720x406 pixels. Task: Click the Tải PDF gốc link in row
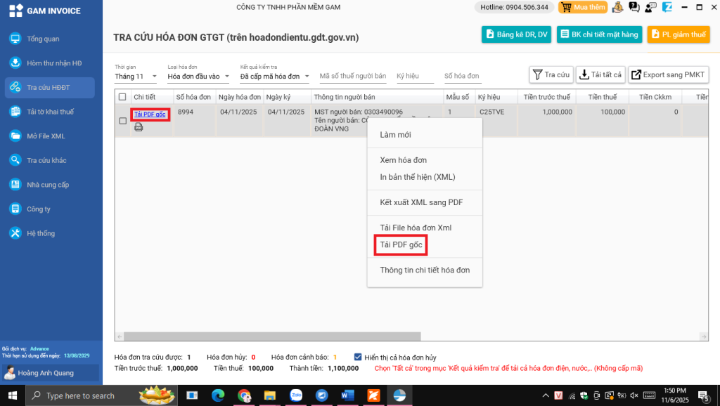(149, 114)
